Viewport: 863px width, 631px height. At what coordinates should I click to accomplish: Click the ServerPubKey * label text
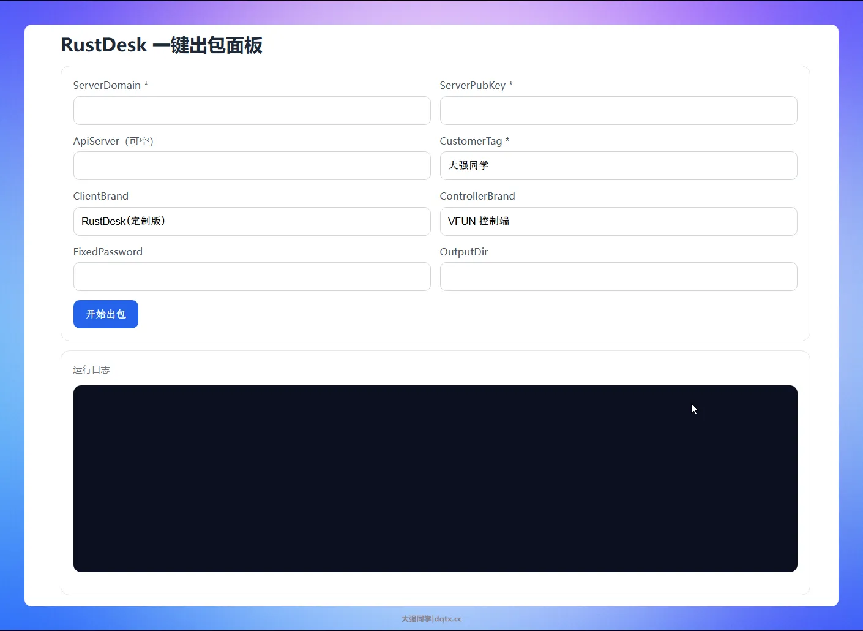[476, 85]
